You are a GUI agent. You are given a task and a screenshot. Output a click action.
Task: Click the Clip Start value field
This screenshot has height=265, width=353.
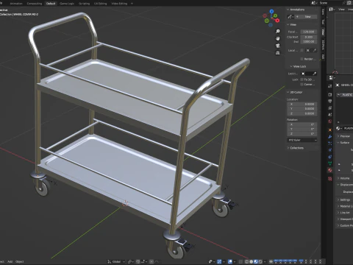point(309,37)
